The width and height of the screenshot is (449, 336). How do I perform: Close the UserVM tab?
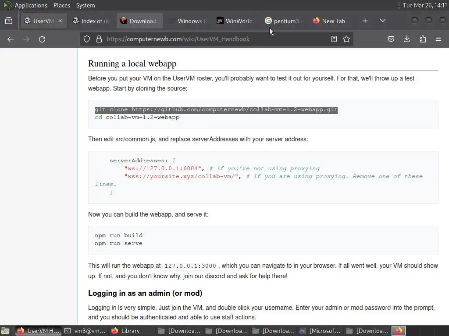click(x=60, y=21)
